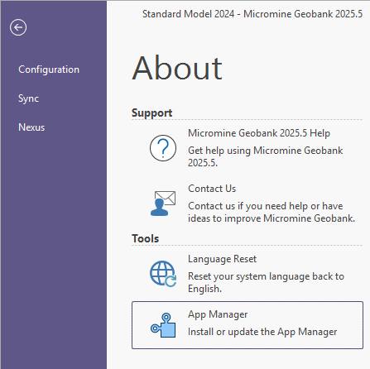
Task: Open the Contact Us heading link
Action: 212,189
